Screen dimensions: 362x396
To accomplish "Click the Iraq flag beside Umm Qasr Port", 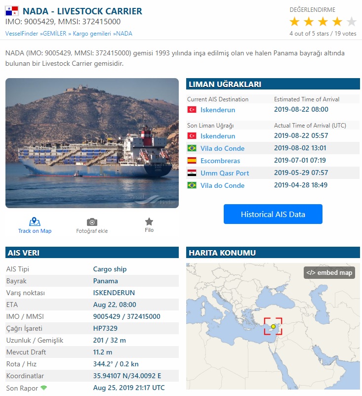I will pyautogui.click(x=192, y=173).
